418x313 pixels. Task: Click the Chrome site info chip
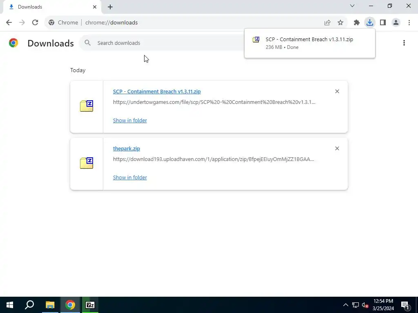tap(63, 23)
